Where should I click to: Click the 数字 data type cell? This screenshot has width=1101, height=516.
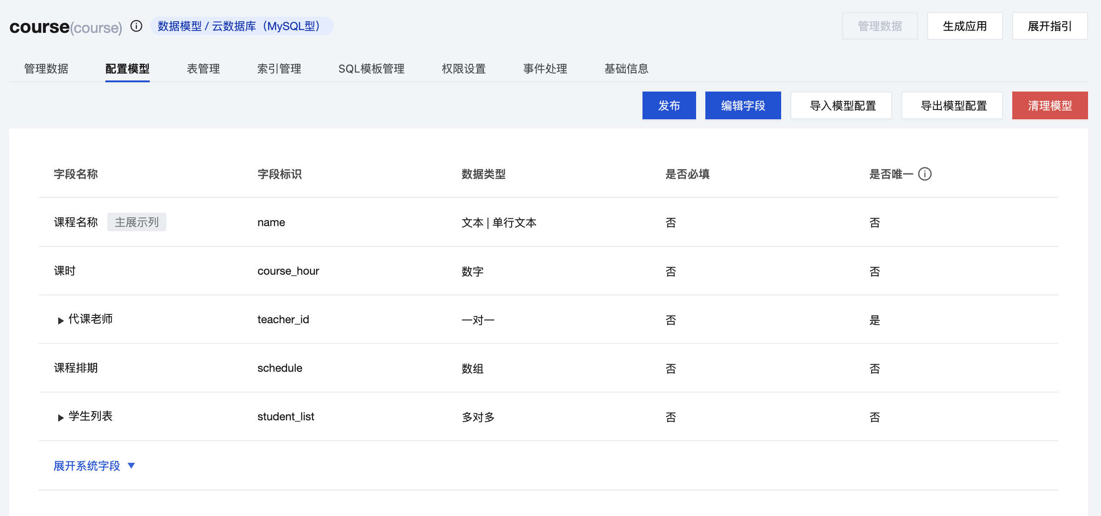click(472, 271)
